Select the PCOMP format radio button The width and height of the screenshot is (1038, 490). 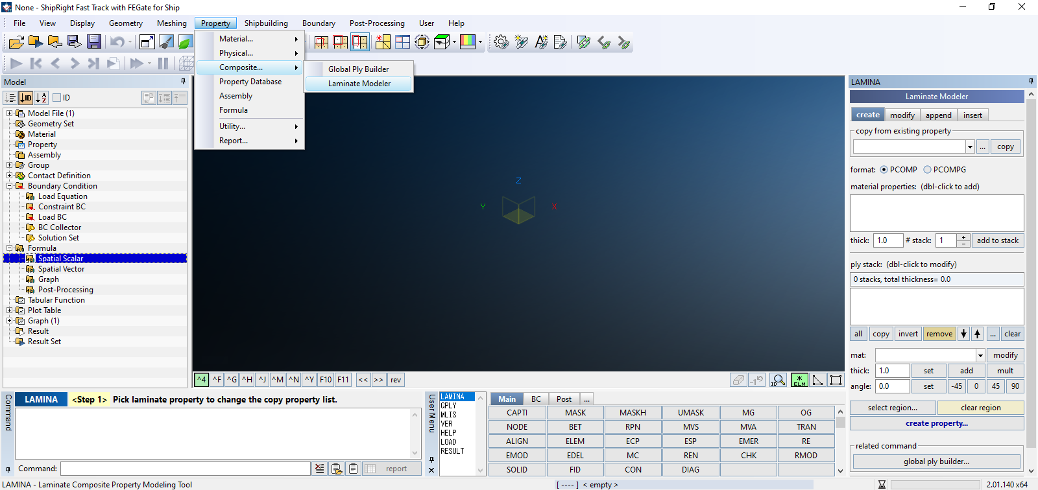pyautogui.click(x=884, y=170)
